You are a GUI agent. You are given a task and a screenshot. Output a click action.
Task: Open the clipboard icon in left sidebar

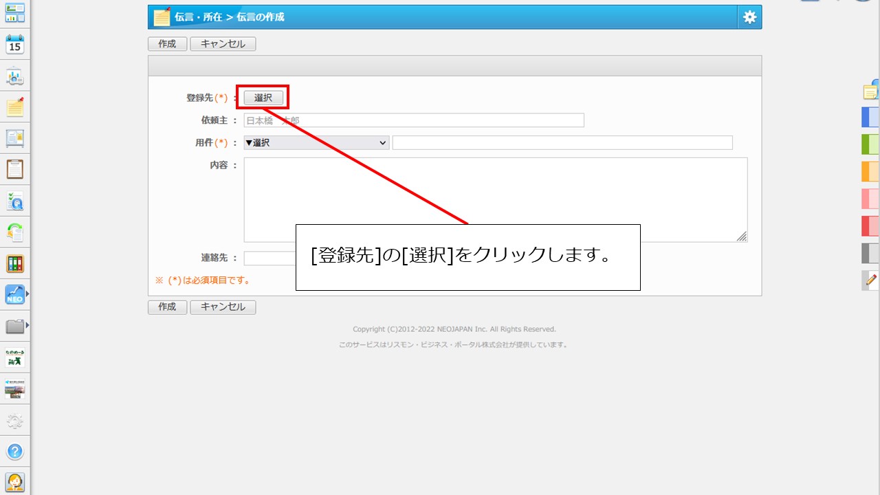pyautogui.click(x=14, y=169)
